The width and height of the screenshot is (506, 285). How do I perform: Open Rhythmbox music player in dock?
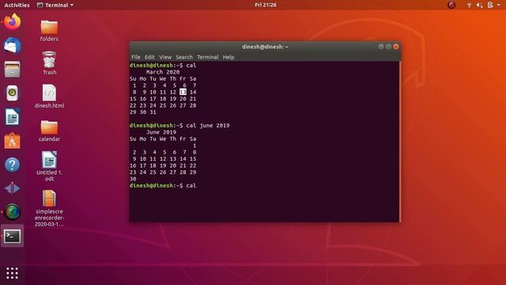[x=13, y=93]
